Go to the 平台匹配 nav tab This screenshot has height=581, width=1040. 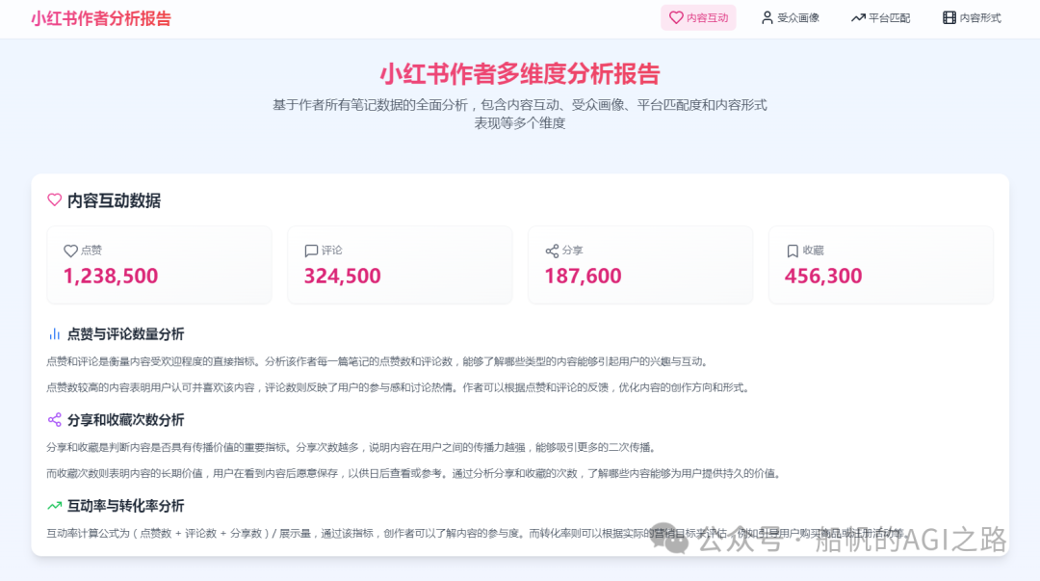tap(880, 18)
